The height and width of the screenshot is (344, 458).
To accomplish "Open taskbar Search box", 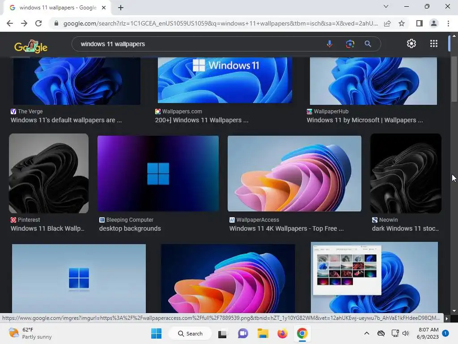I will [x=190, y=333].
